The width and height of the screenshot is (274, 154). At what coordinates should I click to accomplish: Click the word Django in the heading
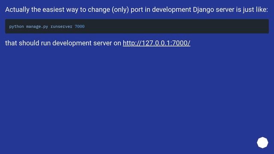coord(203,9)
